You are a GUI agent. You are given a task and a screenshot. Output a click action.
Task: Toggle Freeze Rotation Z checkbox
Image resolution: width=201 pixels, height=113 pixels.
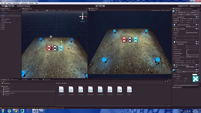coord(193,63)
